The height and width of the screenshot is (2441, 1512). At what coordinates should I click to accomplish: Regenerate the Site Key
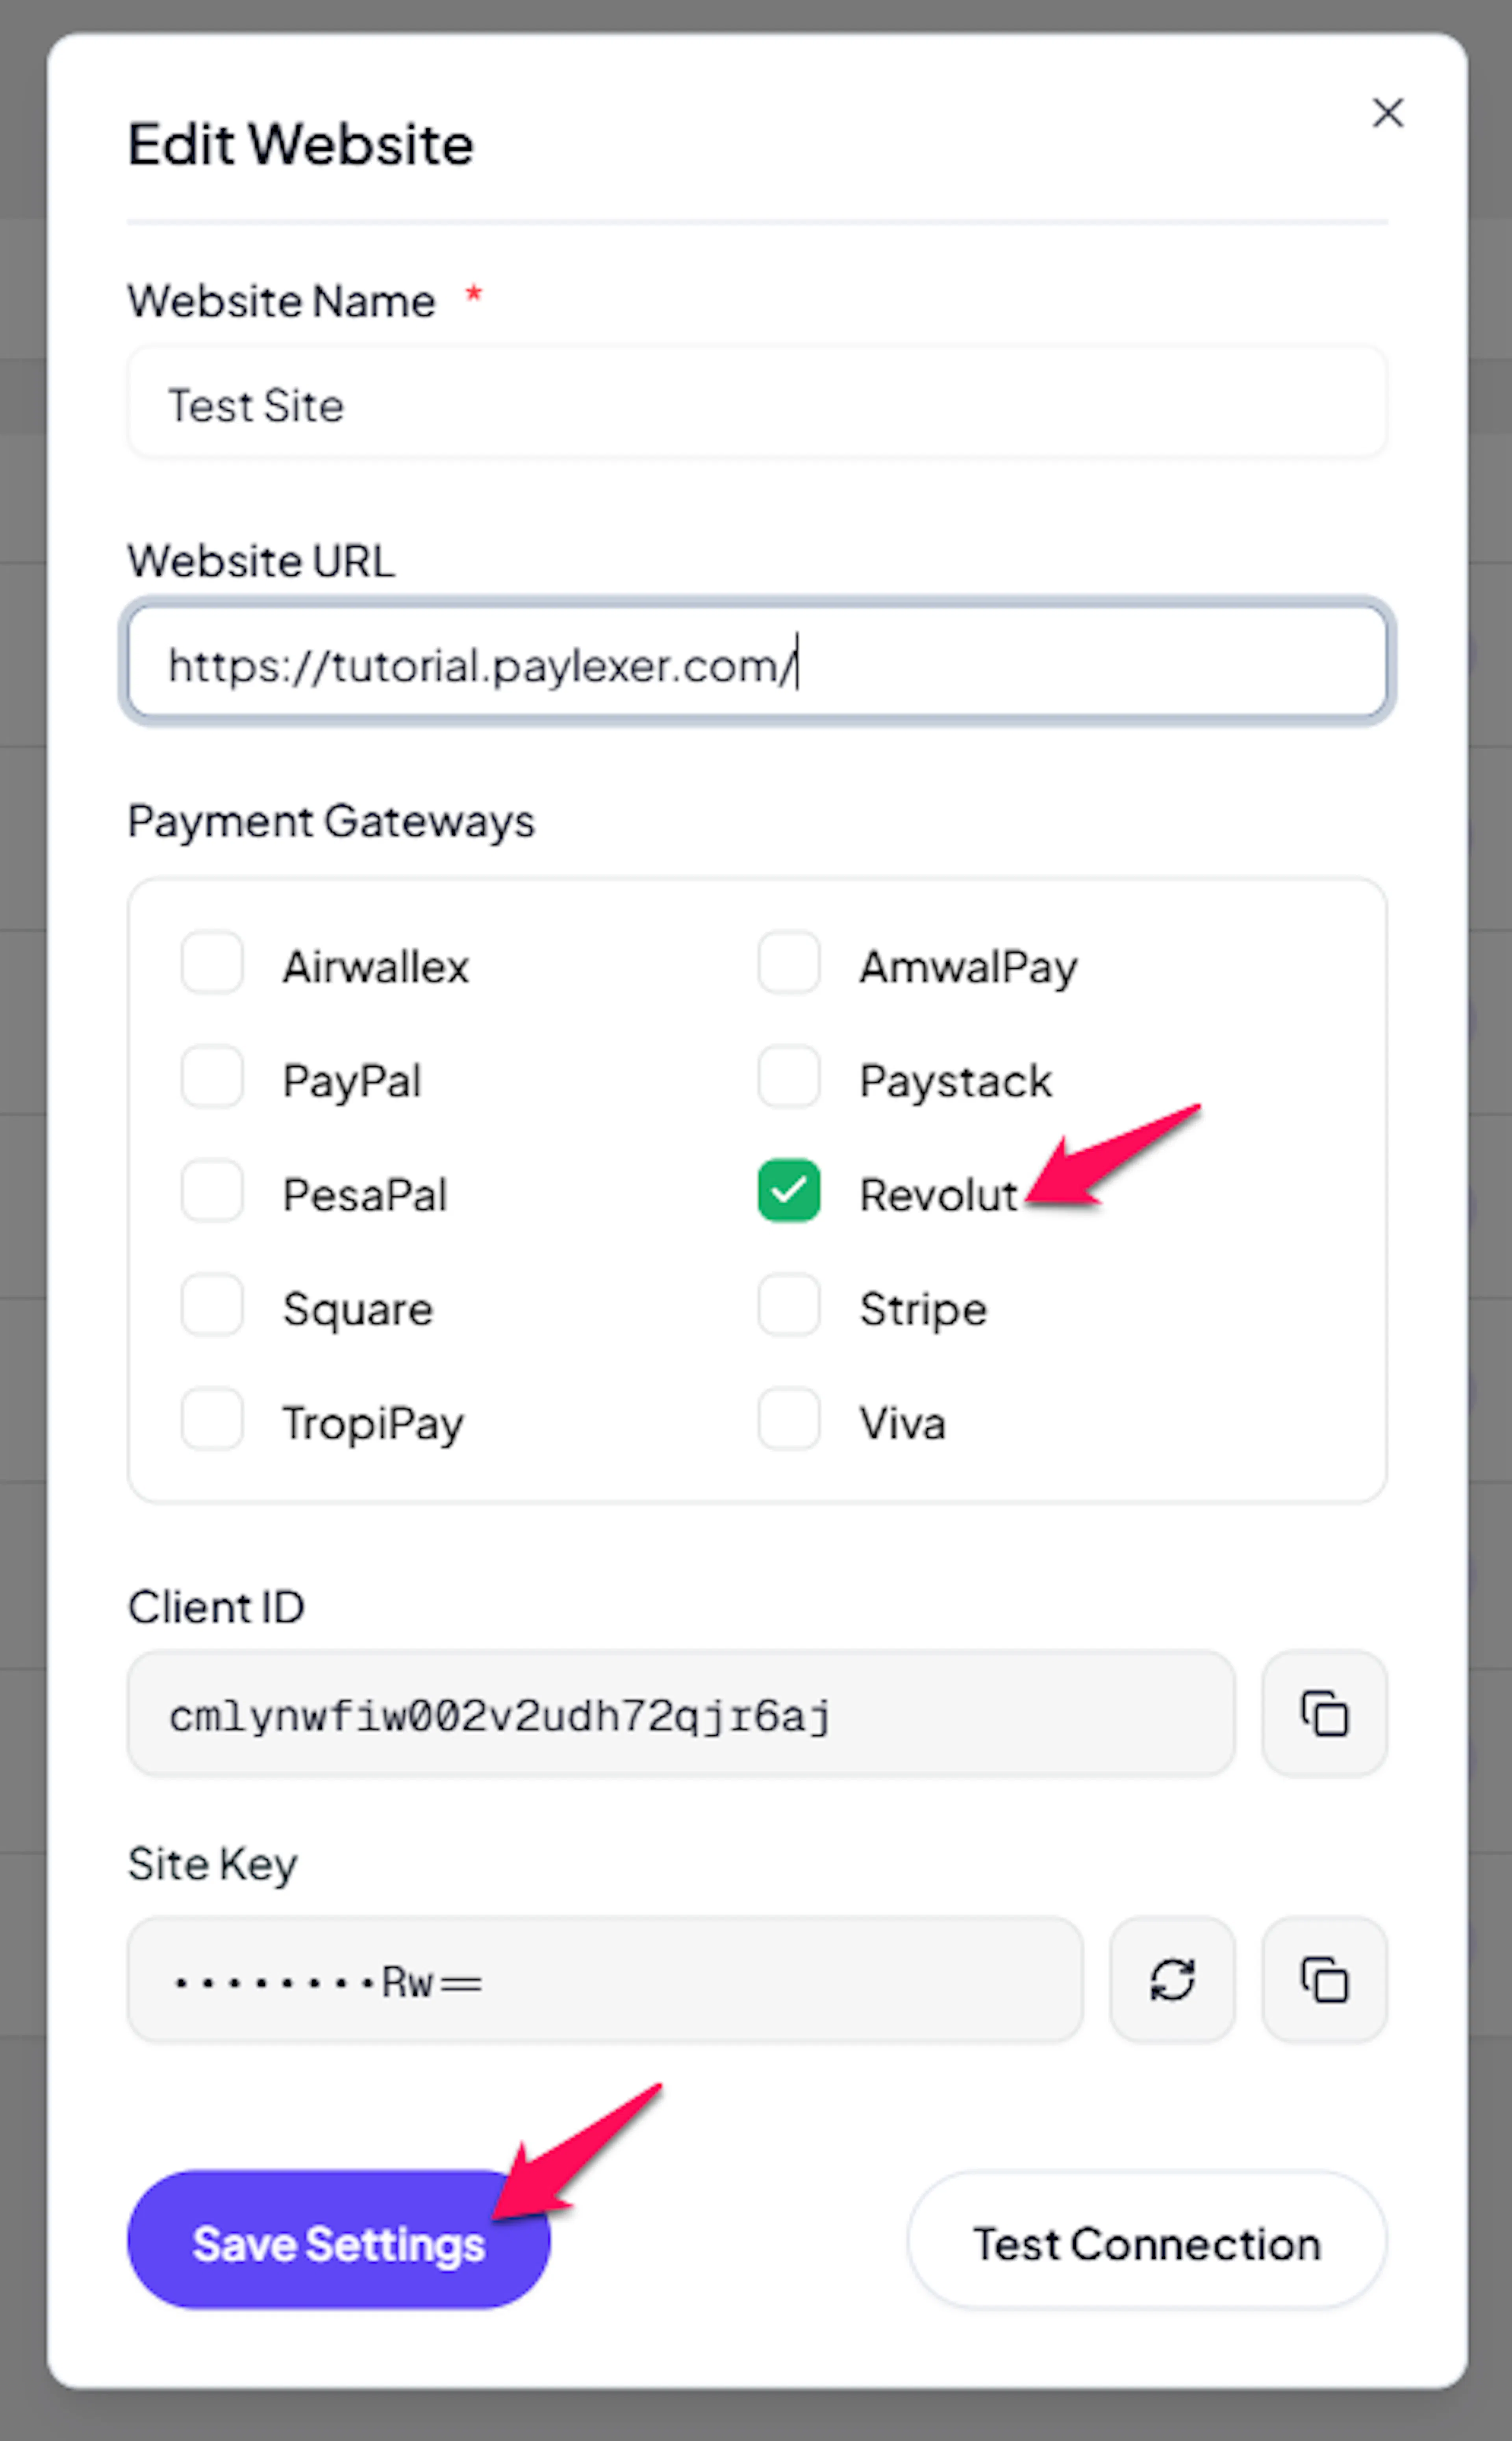pos(1172,1979)
